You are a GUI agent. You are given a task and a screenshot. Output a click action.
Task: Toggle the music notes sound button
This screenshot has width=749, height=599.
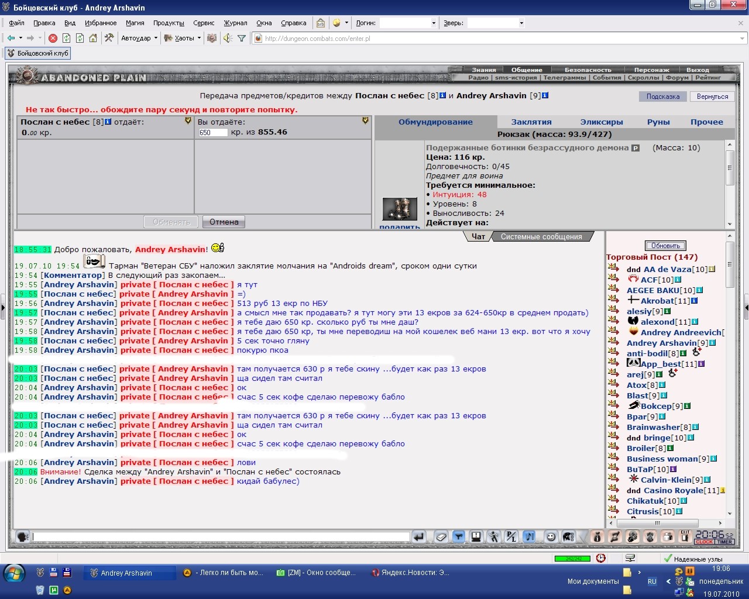click(x=529, y=536)
